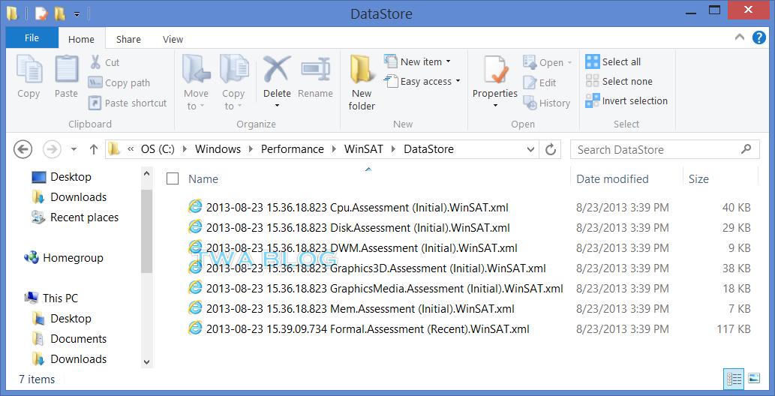This screenshot has width=775, height=396.
Task: Navigate to the Performance breadcrumb
Action: tap(293, 149)
